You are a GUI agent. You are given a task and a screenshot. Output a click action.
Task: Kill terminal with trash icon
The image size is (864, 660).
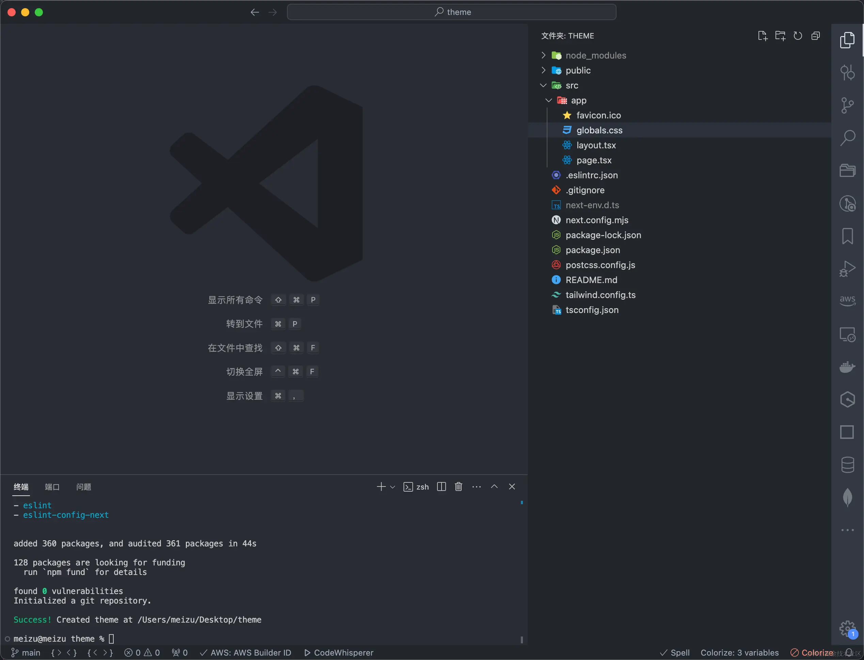(458, 487)
